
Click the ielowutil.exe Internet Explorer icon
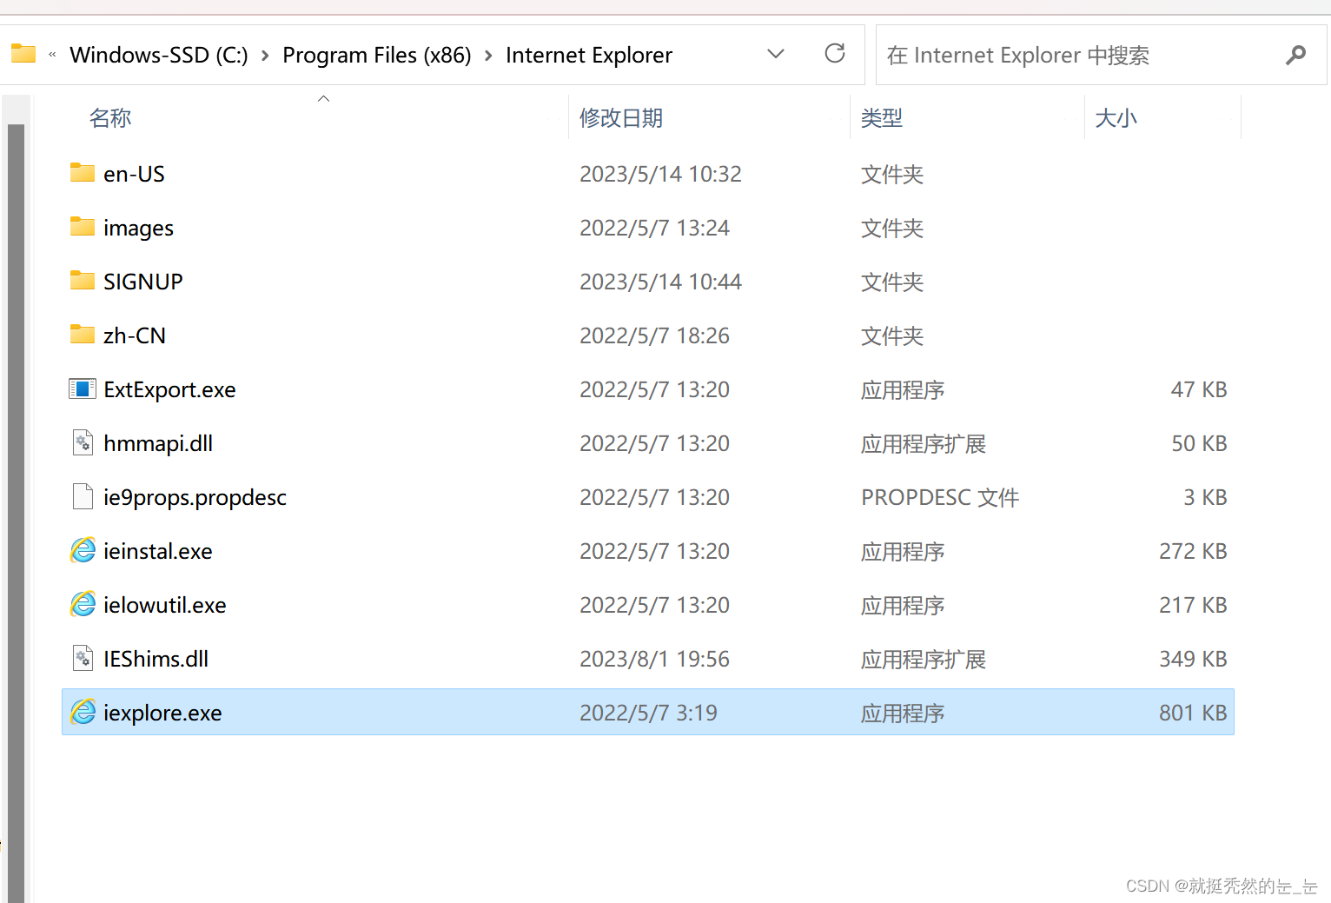pyautogui.click(x=83, y=604)
